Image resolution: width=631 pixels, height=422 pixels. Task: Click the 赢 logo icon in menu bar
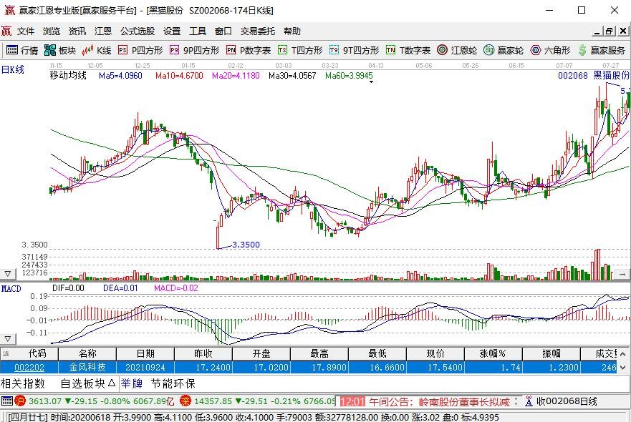coord(6,31)
